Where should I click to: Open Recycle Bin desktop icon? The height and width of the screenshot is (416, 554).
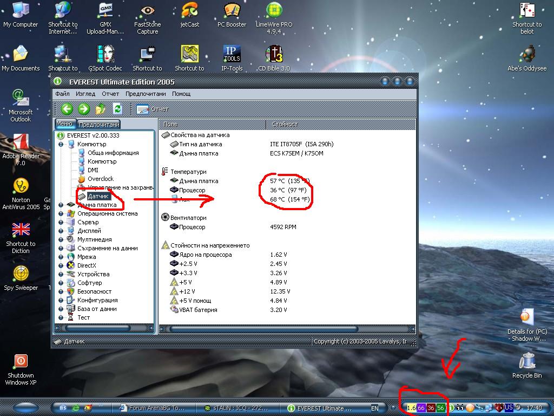pos(527,366)
